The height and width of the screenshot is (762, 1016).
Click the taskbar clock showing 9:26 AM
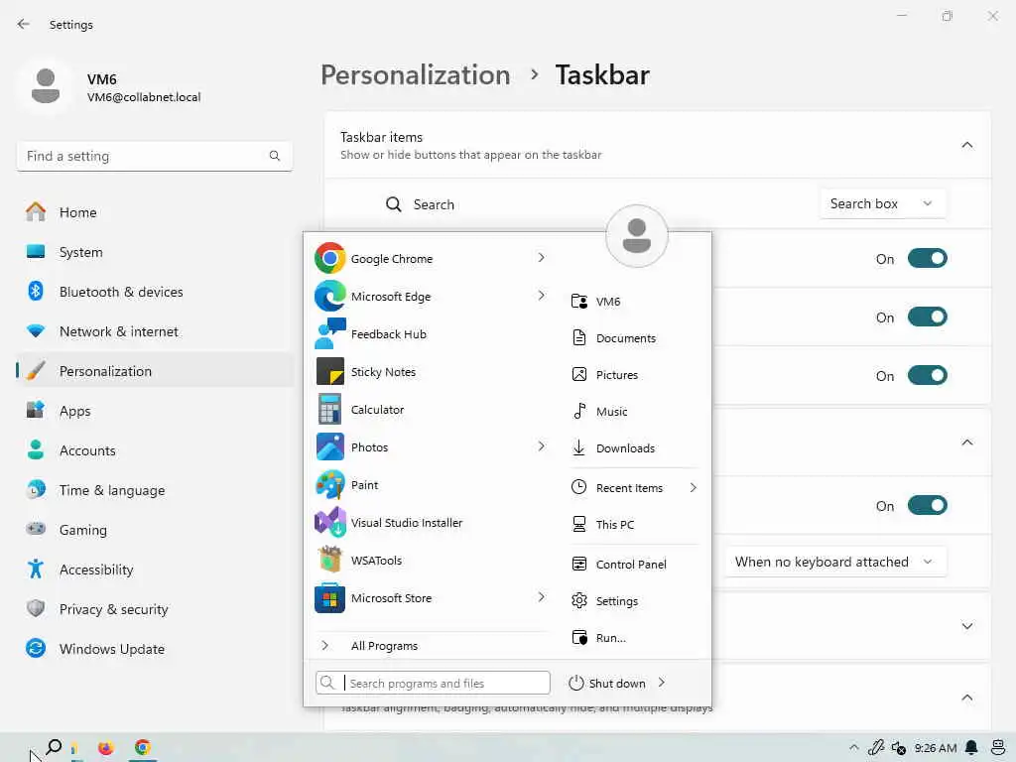[935, 748]
